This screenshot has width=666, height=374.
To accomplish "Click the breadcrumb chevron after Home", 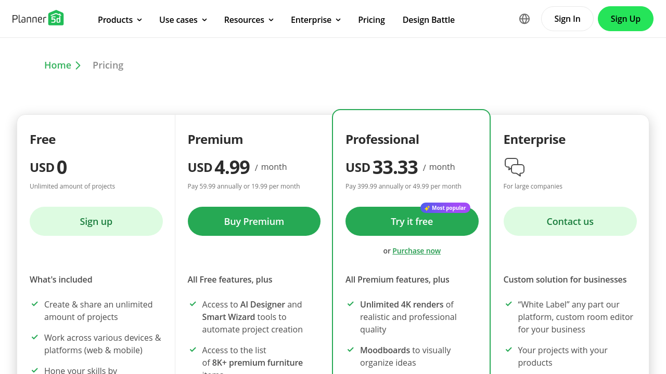I will pyautogui.click(x=78, y=65).
